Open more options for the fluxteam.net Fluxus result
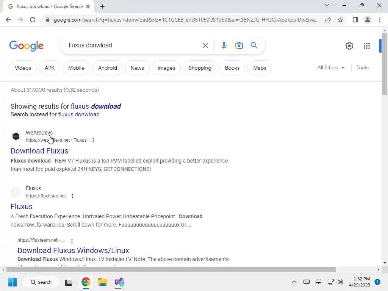This screenshot has width=388, height=291. coord(72,196)
